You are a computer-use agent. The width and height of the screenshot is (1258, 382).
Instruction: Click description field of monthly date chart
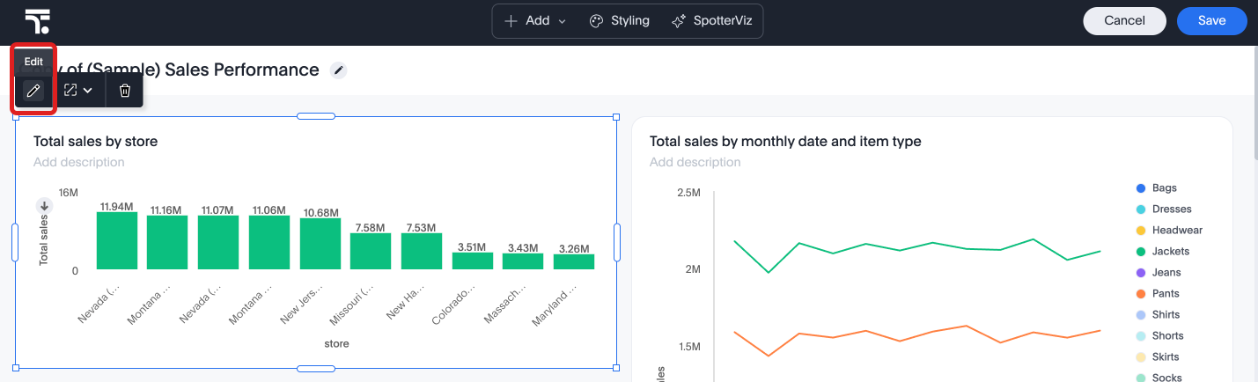695,162
